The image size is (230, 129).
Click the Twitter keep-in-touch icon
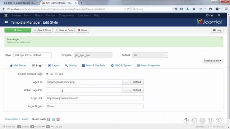[x=53, y=119]
